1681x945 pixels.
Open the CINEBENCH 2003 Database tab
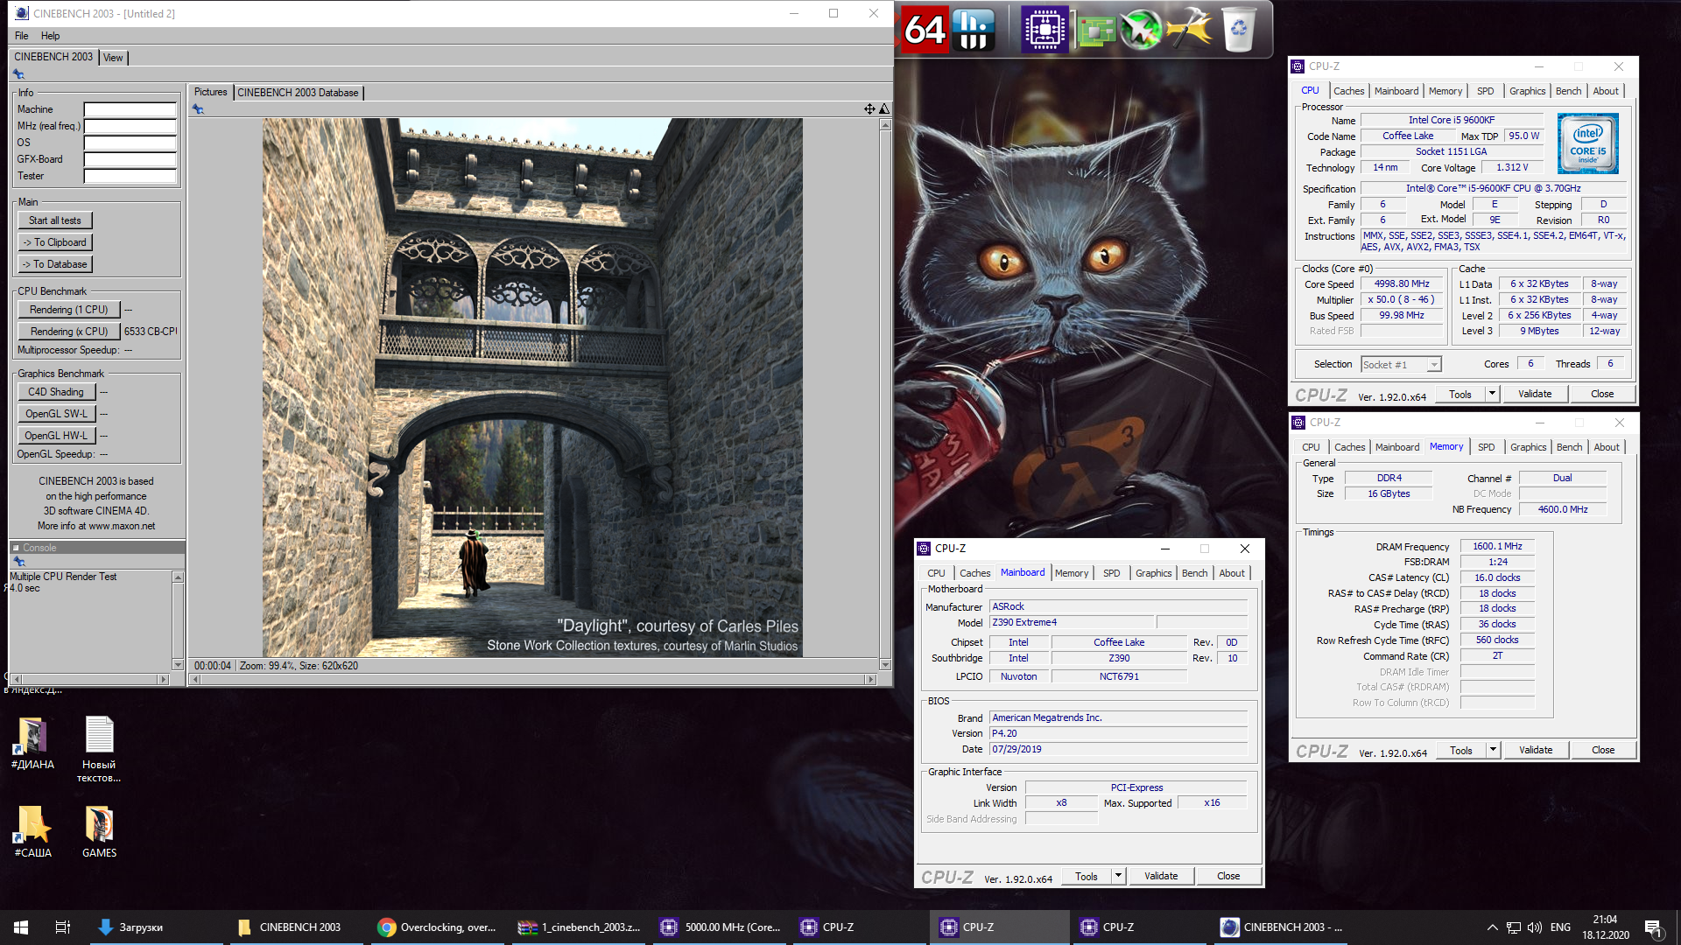coord(298,93)
